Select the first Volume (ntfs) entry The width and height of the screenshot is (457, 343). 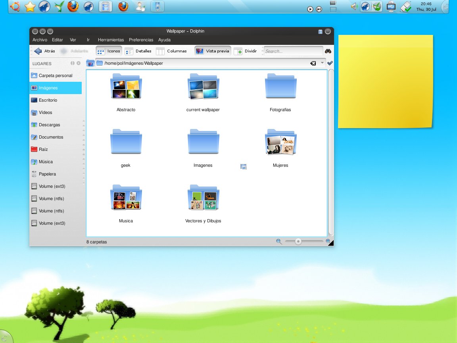pyautogui.click(x=56, y=198)
